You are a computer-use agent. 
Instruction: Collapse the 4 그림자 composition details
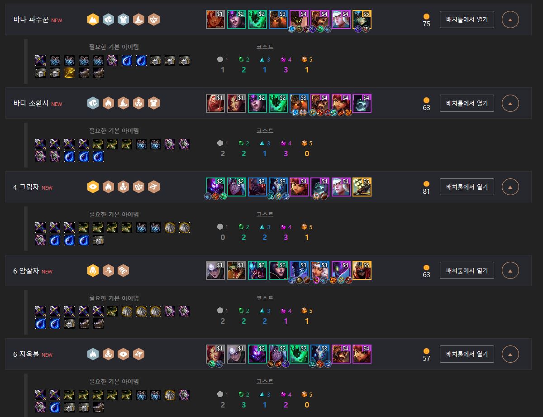(x=510, y=187)
